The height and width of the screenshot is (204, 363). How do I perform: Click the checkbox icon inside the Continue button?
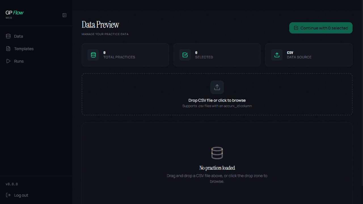pyautogui.click(x=296, y=28)
